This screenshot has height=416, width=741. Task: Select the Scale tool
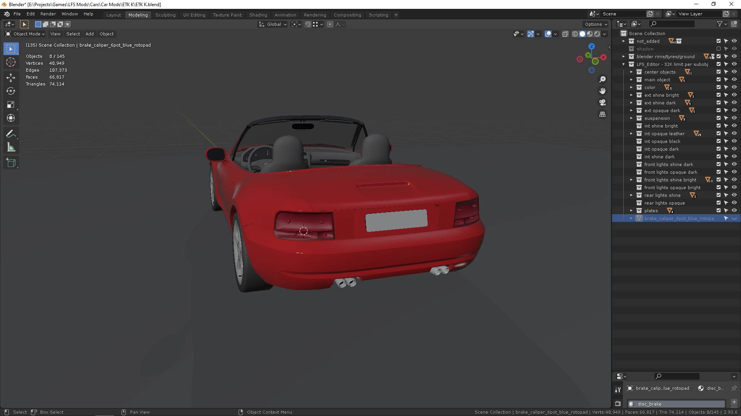point(11,105)
